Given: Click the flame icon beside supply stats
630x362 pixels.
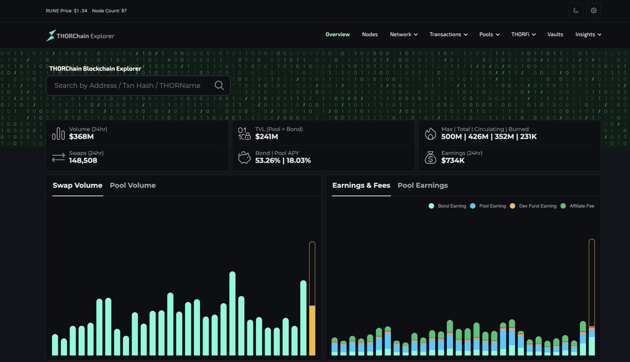Looking at the screenshot, I should point(430,133).
